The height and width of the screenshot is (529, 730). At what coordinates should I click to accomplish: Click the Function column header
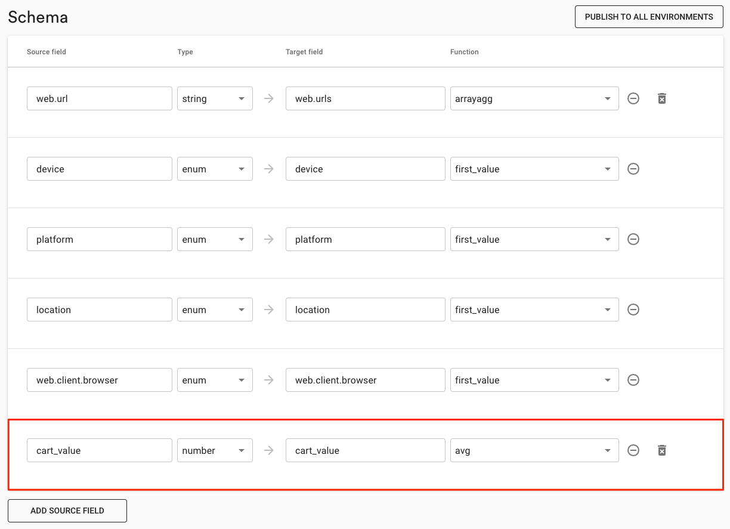465,52
